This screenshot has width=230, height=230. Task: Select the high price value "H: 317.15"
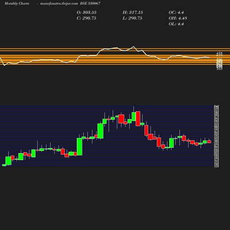point(132,12)
